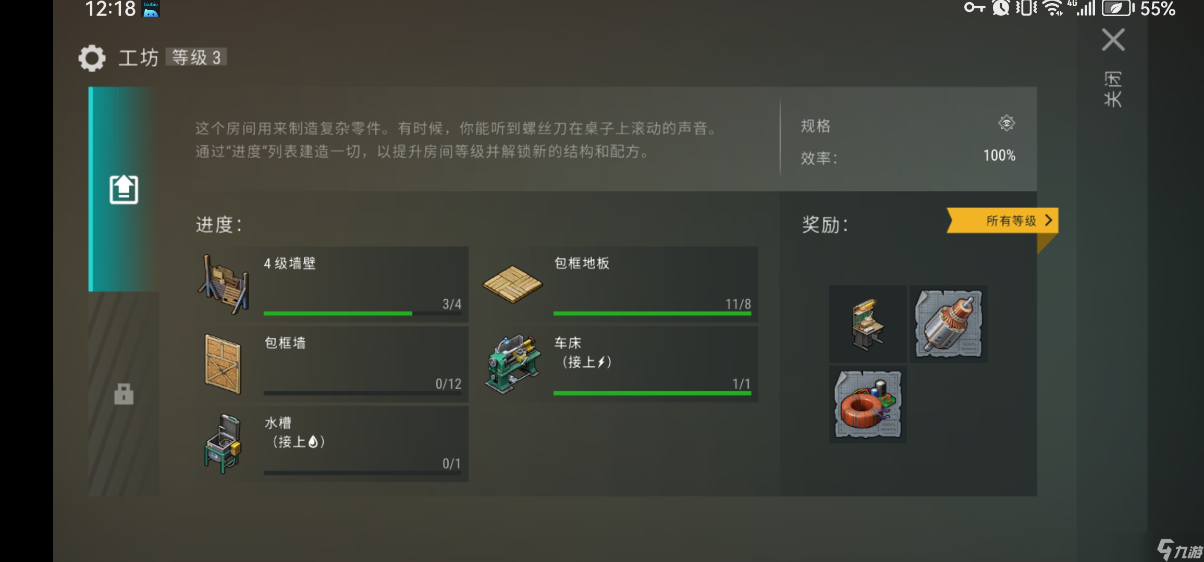
Task: Open the electric motor blueprint reward
Action: [x=949, y=324]
